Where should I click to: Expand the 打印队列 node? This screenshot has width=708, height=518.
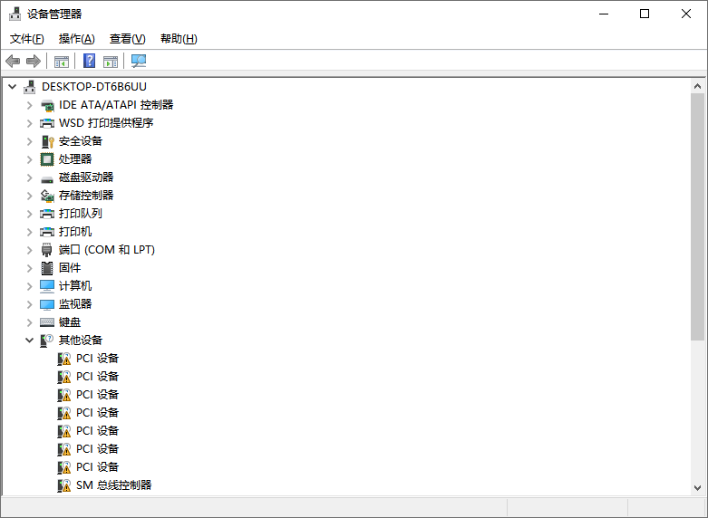[29, 214]
